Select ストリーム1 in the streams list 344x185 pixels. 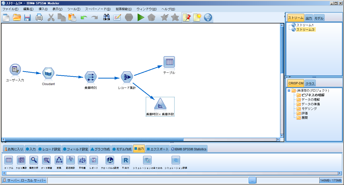305,25
